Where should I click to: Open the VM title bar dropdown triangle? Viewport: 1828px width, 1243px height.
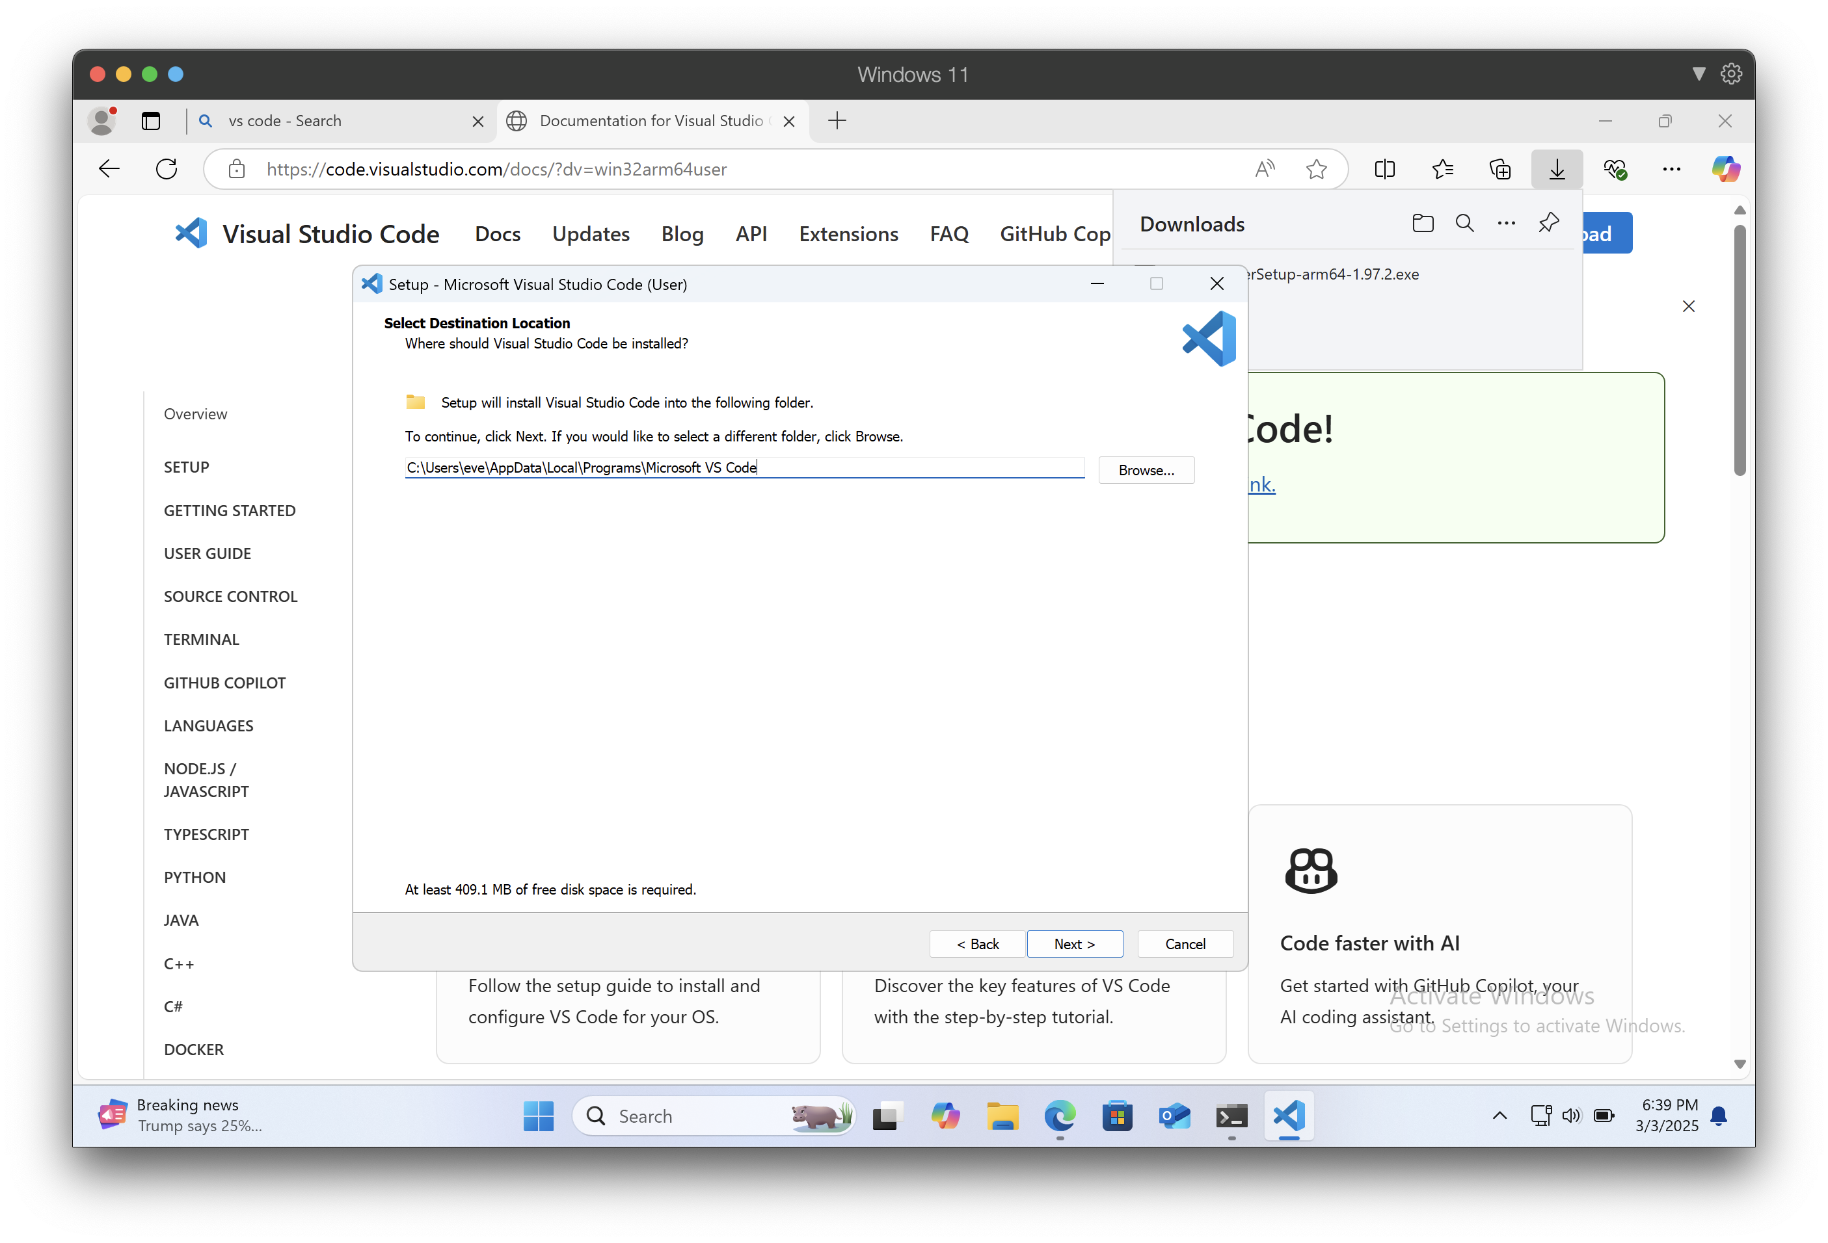tap(1699, 74)
